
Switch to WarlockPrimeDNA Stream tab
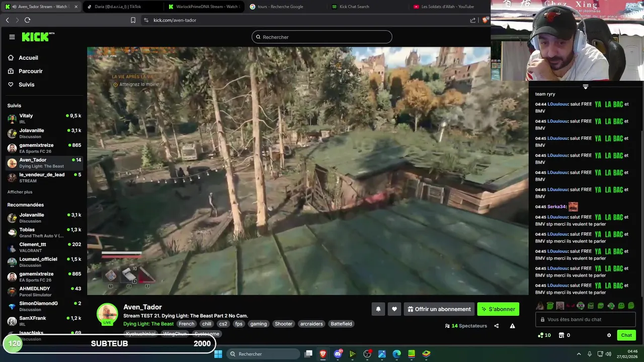204,7
